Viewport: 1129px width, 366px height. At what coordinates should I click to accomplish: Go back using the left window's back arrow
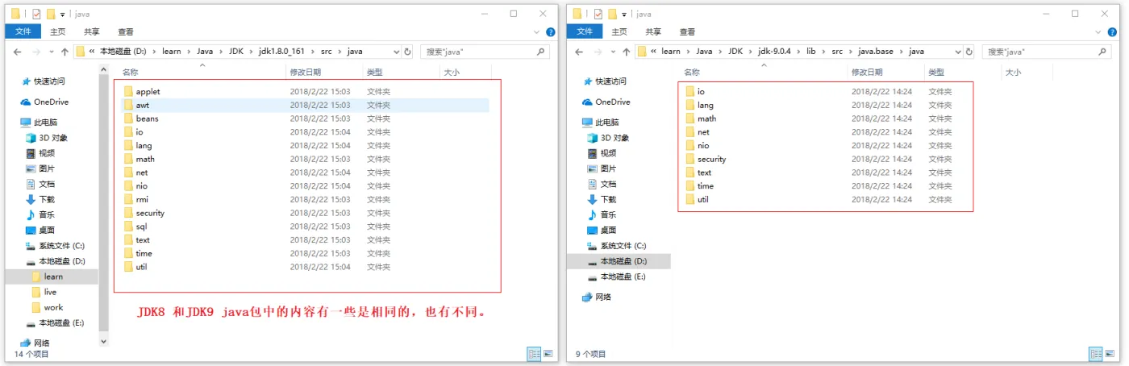click(18, 52)
